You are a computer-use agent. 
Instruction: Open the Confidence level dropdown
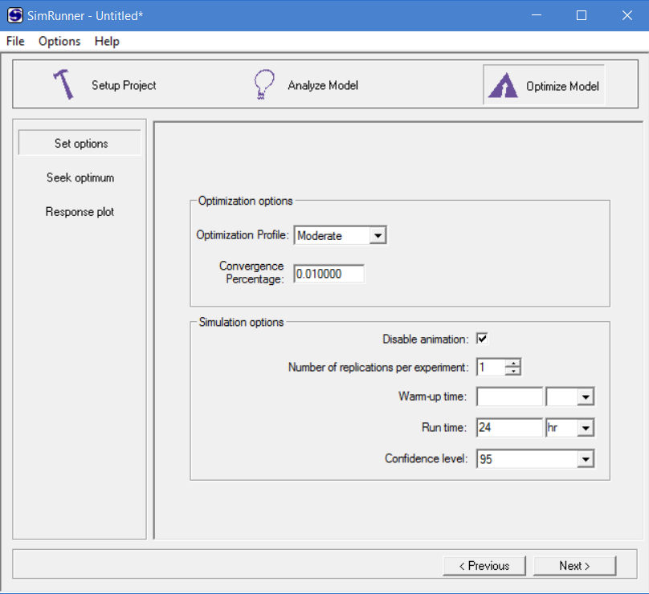point(586,458)
